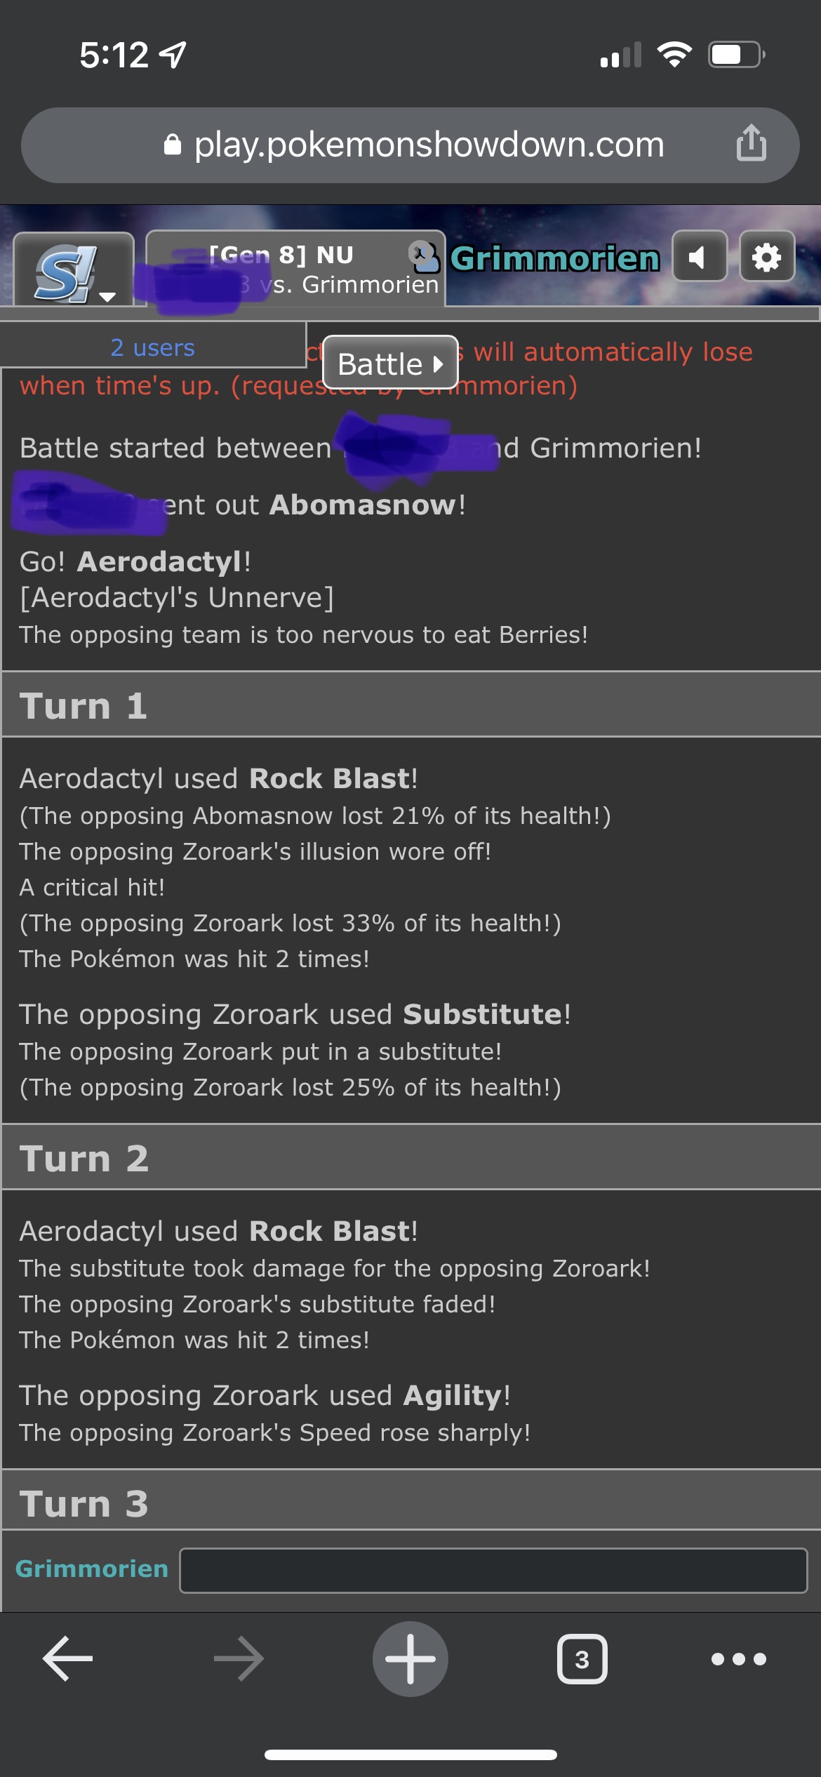Tap the Turn 1 header bar
Viewport: 821px width, 1777px height.
click(410, 705)
